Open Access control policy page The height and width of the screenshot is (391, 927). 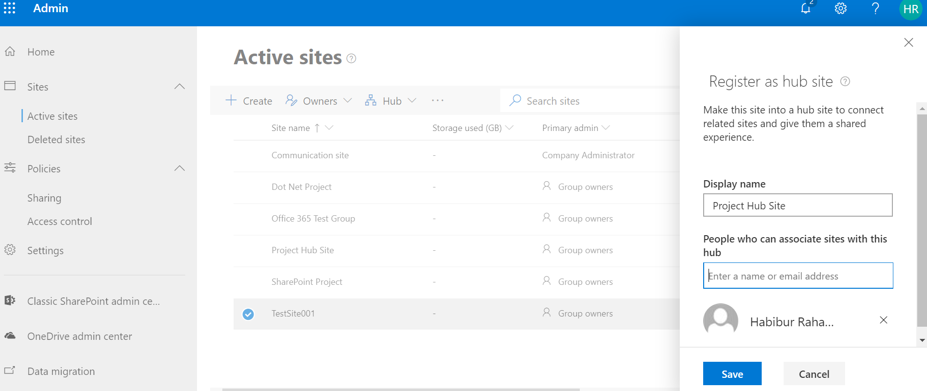point(59,222)
